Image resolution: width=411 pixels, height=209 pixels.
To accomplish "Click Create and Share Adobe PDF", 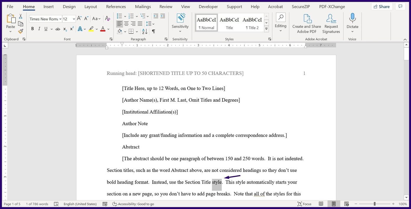I will (x=306, y=24).
